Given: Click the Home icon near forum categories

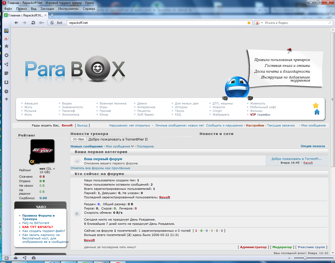Looking at the screenshot, I should 317,112.
